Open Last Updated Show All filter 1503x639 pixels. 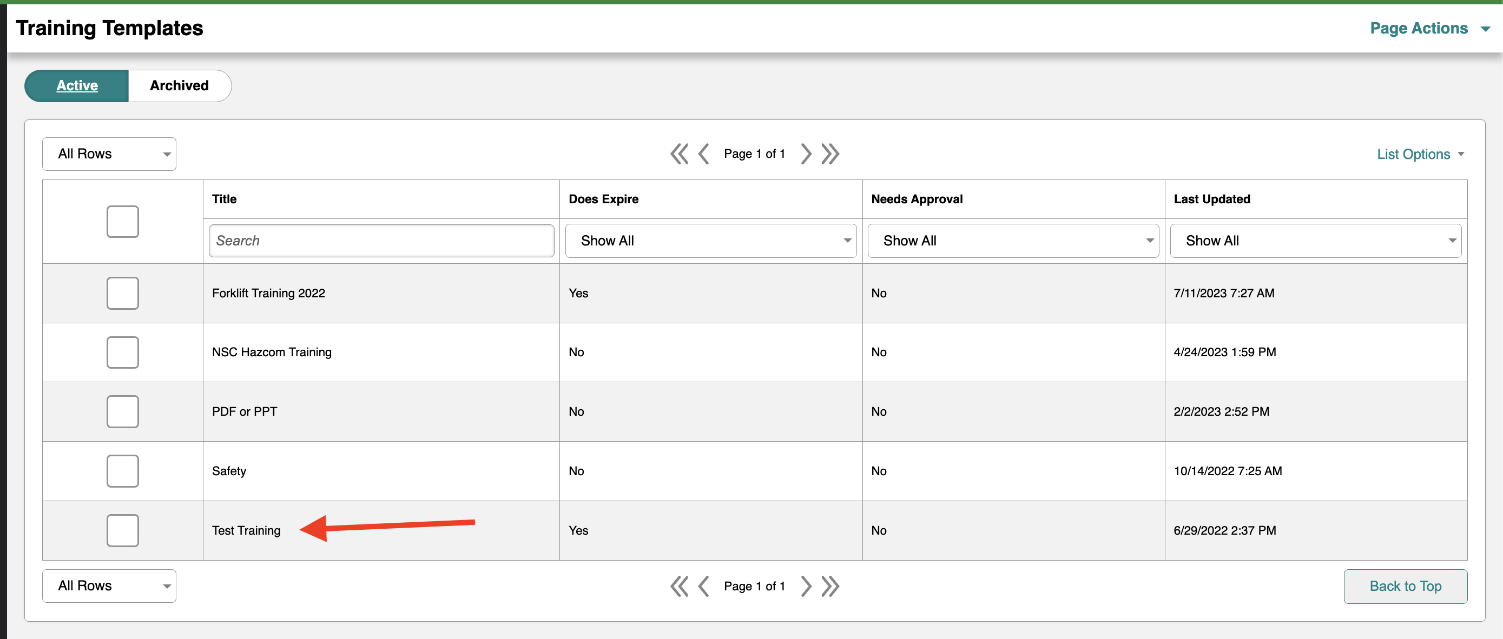(1316, 241)
